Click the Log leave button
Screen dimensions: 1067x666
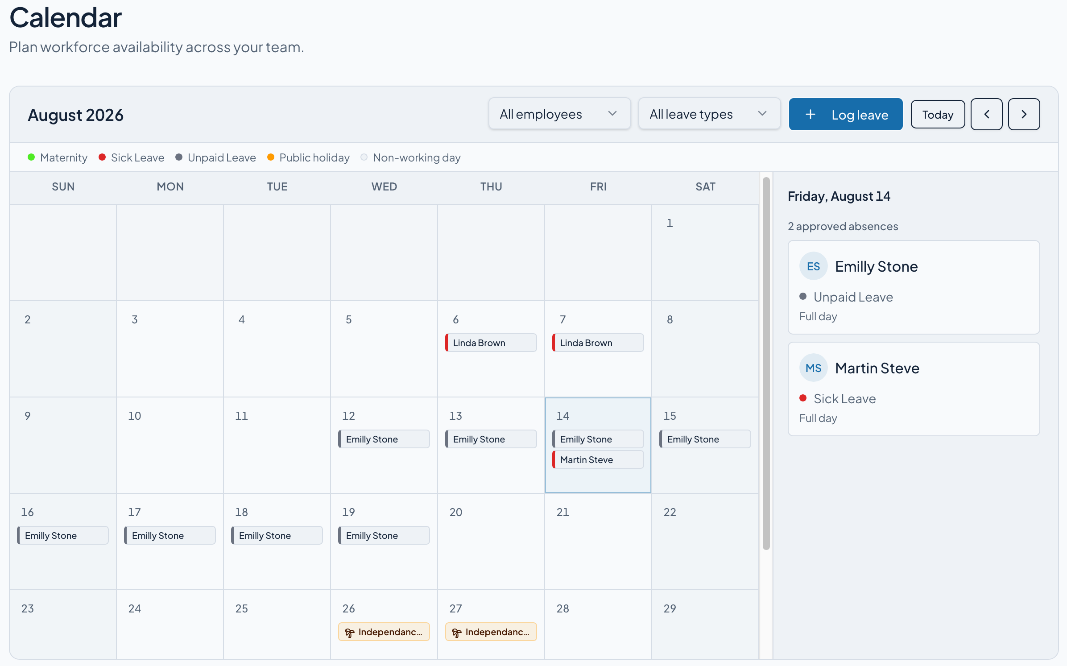pos(845,115)
